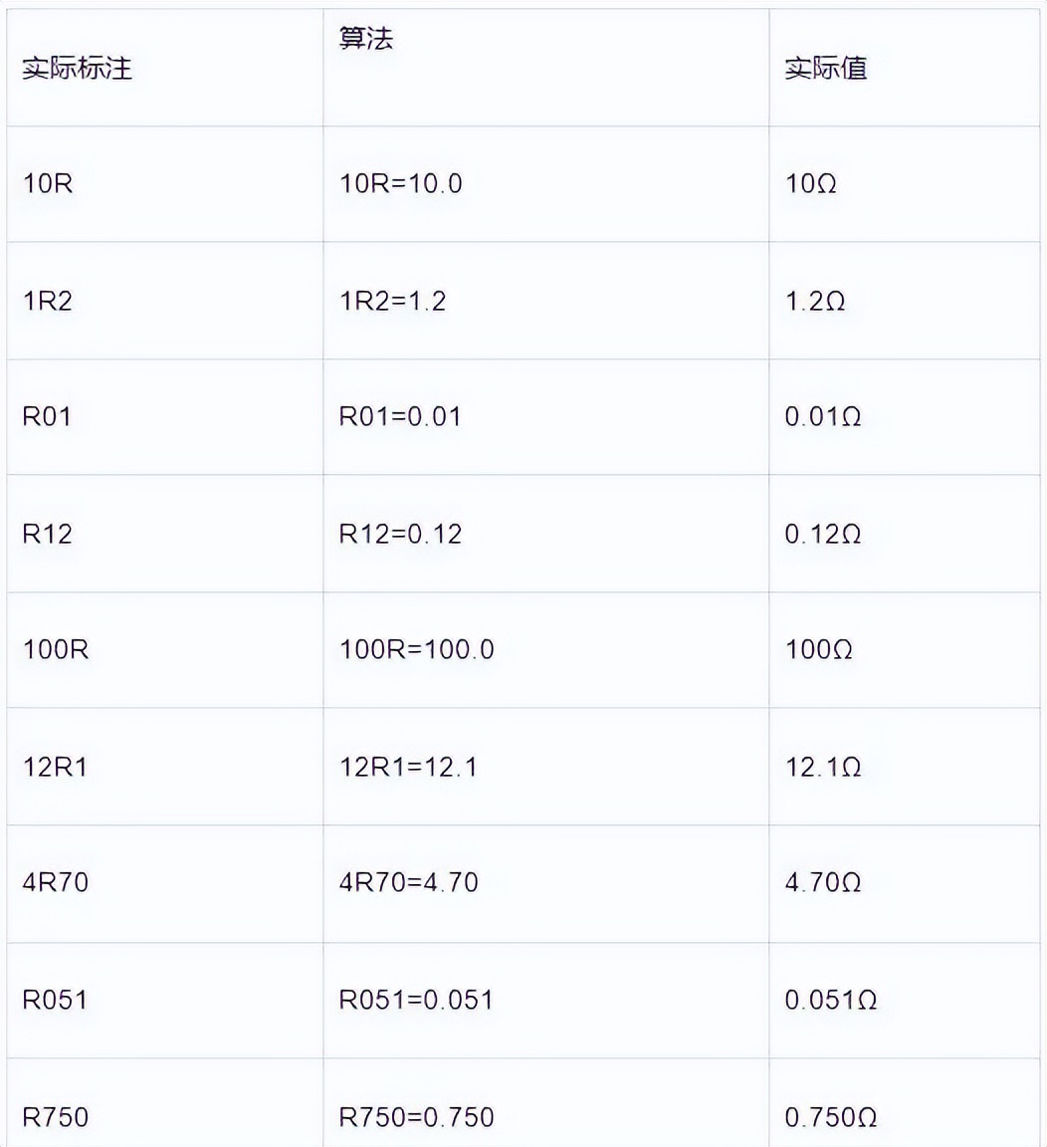Image resolution: width=1047 pixels, height=1147 pixels.
Task: Select the 1.2Ω value cell
Action: (x=815, y=301)
